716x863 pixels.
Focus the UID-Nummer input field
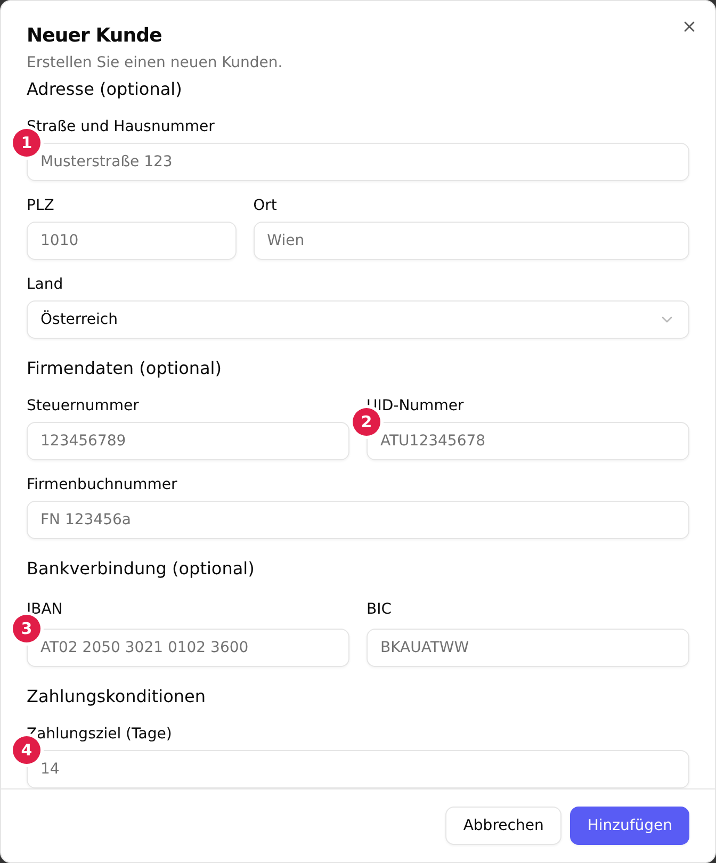click(528, 441)
